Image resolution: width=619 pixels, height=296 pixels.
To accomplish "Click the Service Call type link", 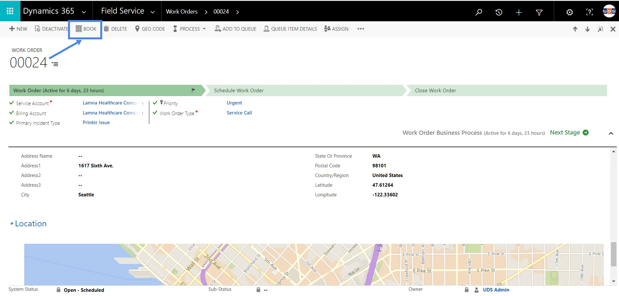I will (x=239, y=113).
